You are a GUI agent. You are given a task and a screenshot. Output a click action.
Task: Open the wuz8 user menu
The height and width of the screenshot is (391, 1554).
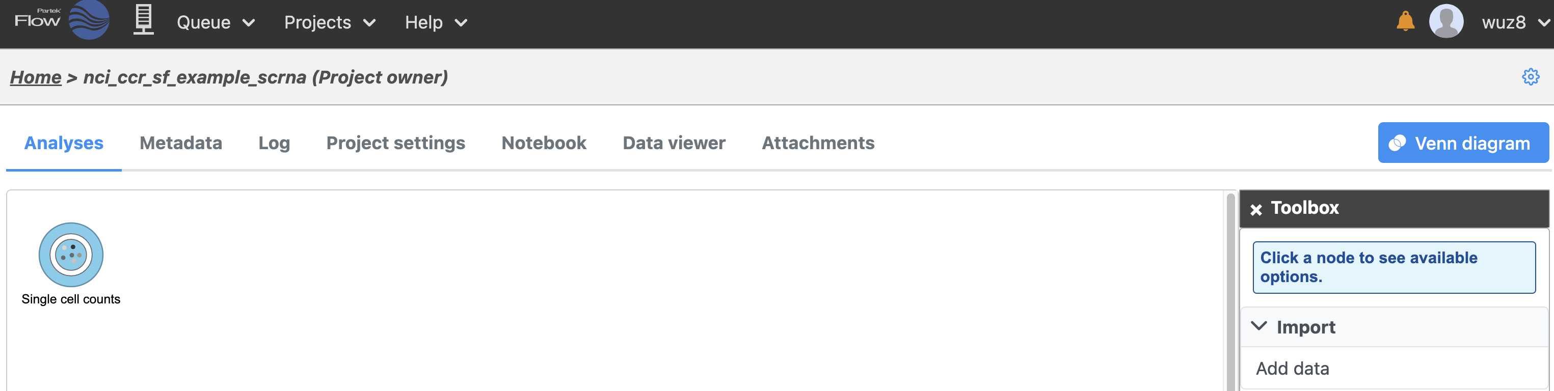(x=1514, y=23)
